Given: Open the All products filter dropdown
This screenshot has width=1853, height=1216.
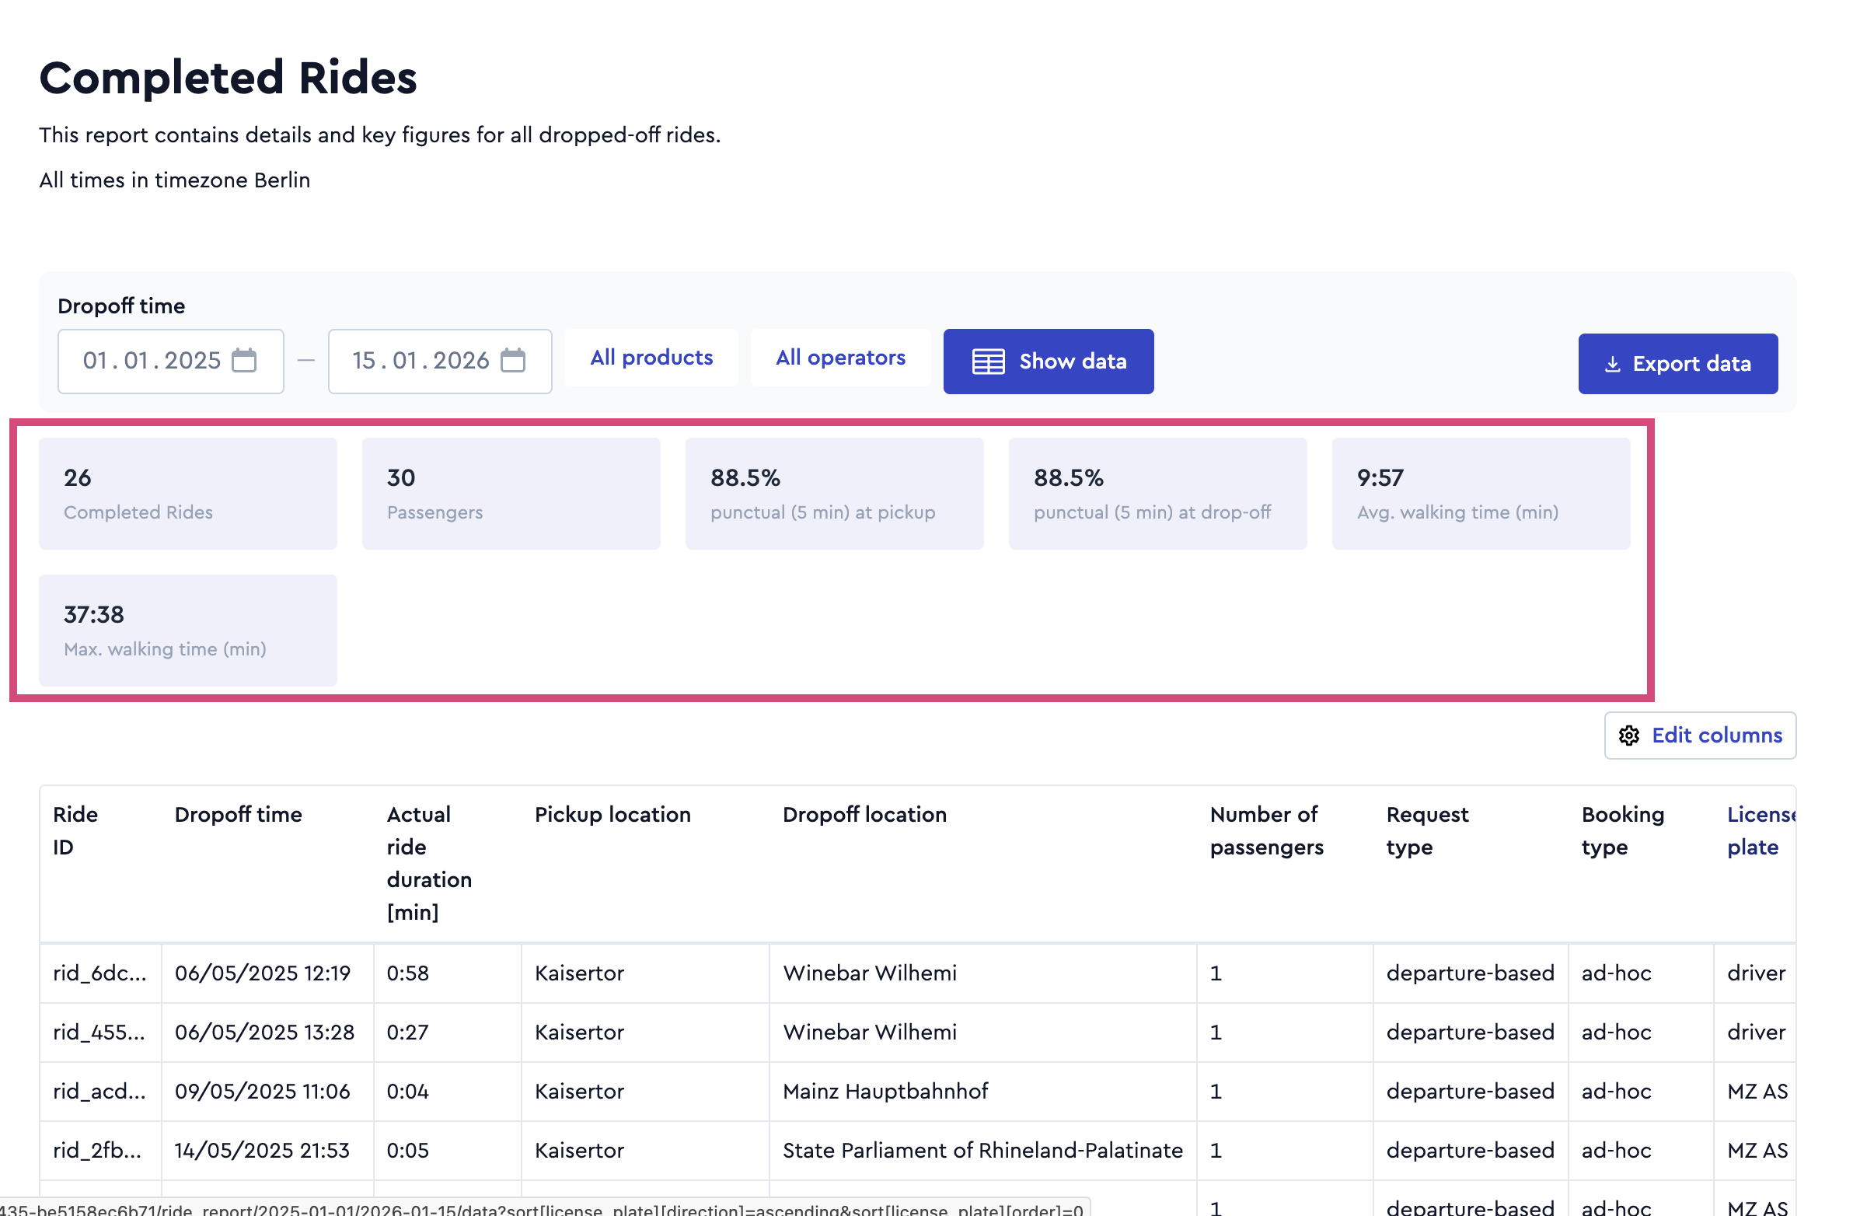Looking at the screenshot, I should pos(651,358).
